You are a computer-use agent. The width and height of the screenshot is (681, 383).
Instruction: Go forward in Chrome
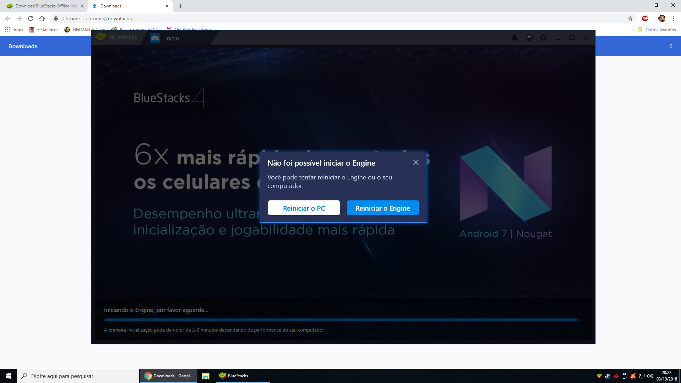click(x=19, y=18)
